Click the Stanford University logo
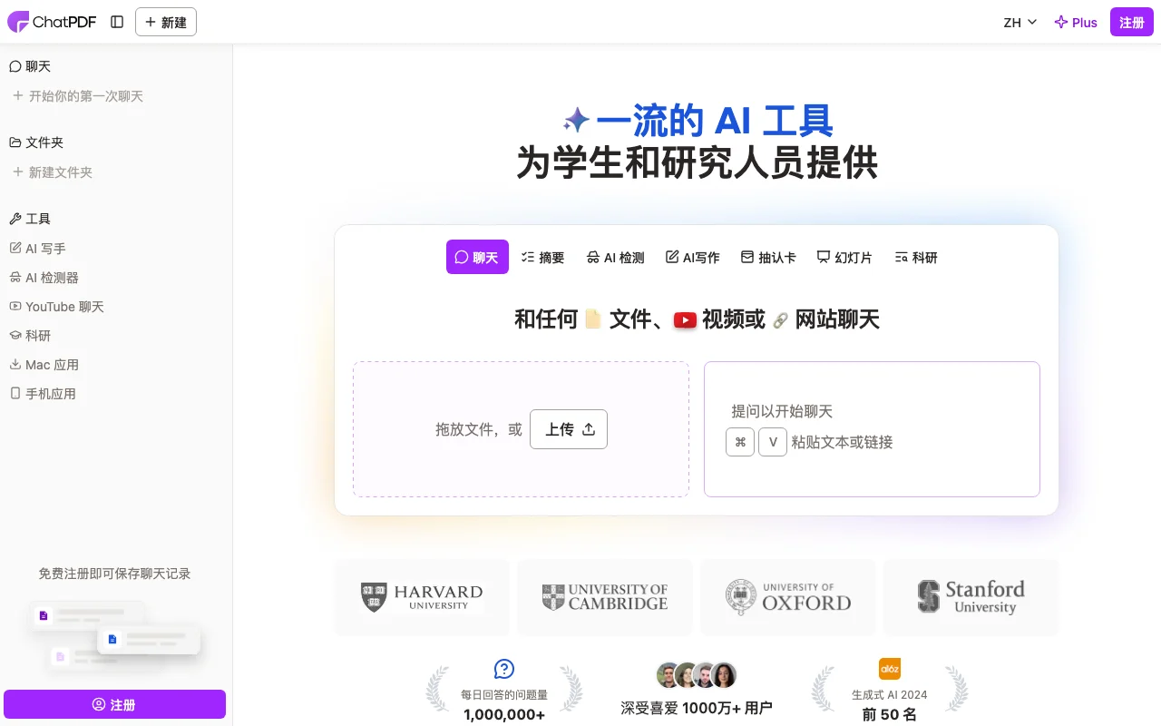1161x726 pixels. (x=971, y=597)
